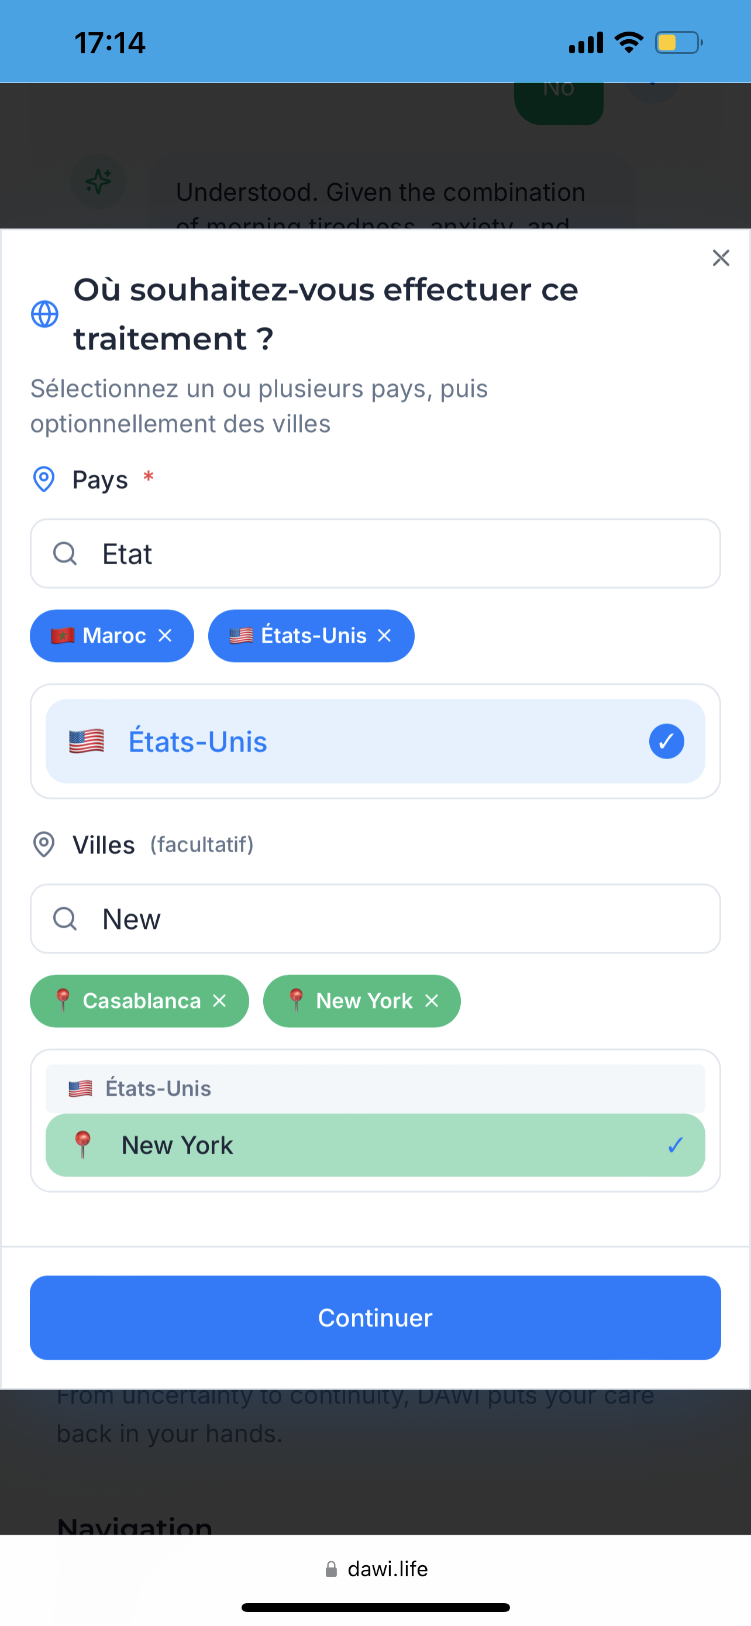Image resolution: width=751 pixels, height=1626 pixels.
Task: Deselect the New York city checkmark
Action: click(676, 1145)
